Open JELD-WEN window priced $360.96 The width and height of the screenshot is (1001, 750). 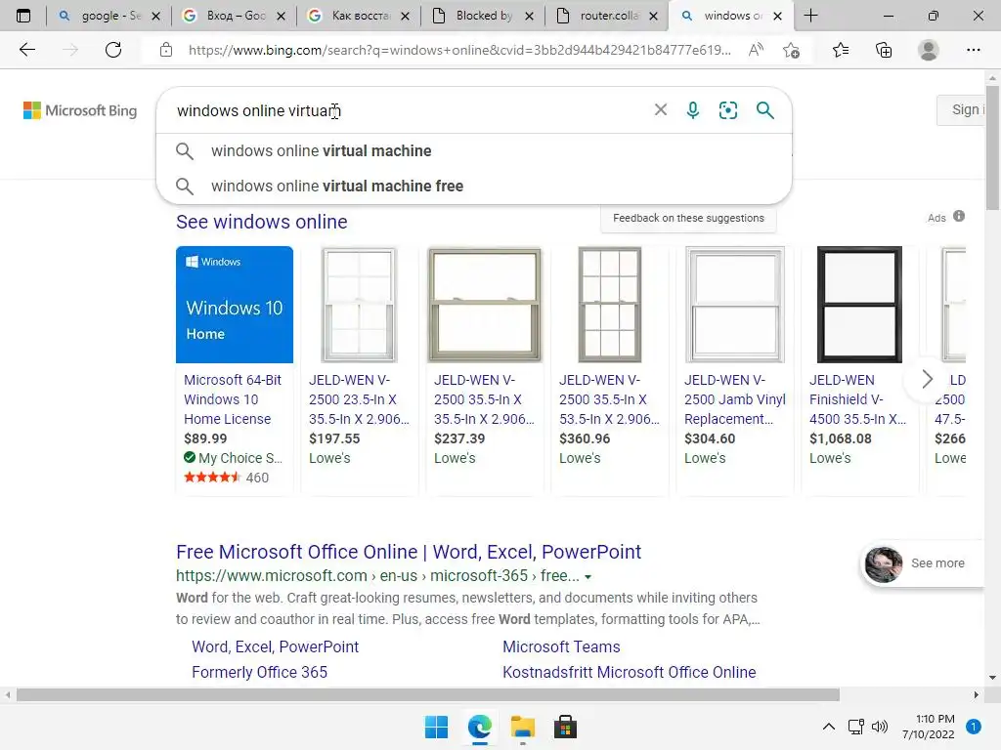click(x=610, y=399)
